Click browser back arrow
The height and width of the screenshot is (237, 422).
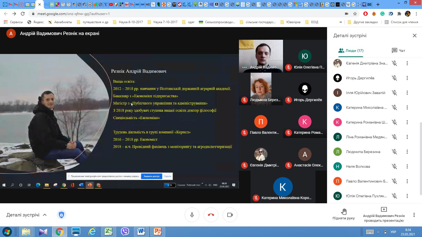point(6,14)
